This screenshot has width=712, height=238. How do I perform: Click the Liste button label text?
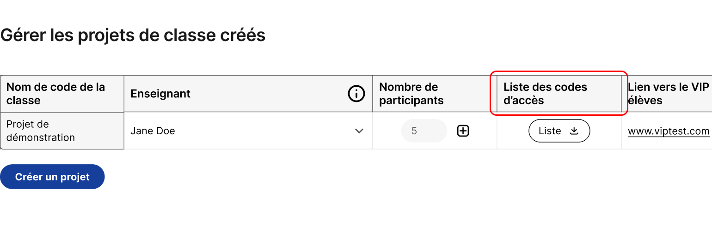(550, 131)
